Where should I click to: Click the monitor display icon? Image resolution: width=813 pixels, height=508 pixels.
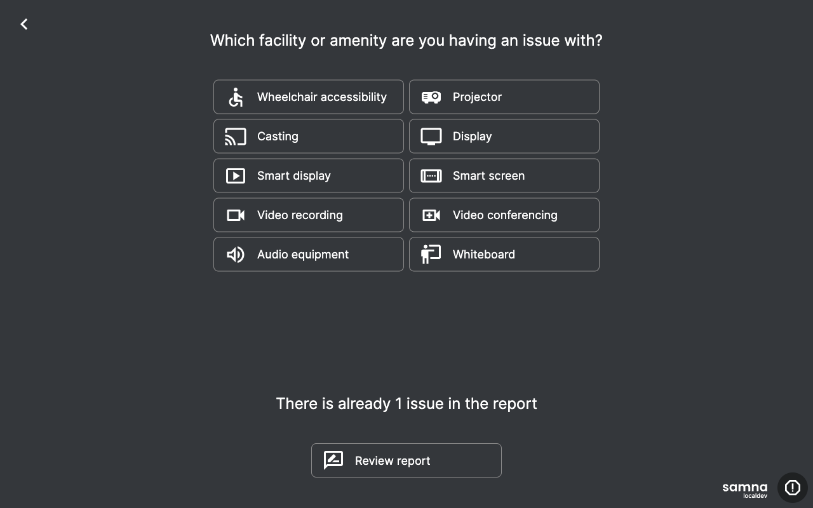tap(431, 137)
